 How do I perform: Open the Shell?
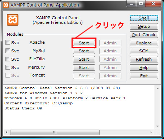144,18
